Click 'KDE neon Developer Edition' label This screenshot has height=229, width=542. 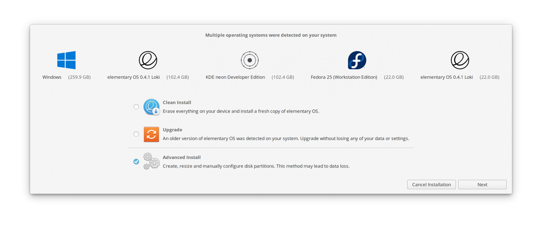point(235,77)
